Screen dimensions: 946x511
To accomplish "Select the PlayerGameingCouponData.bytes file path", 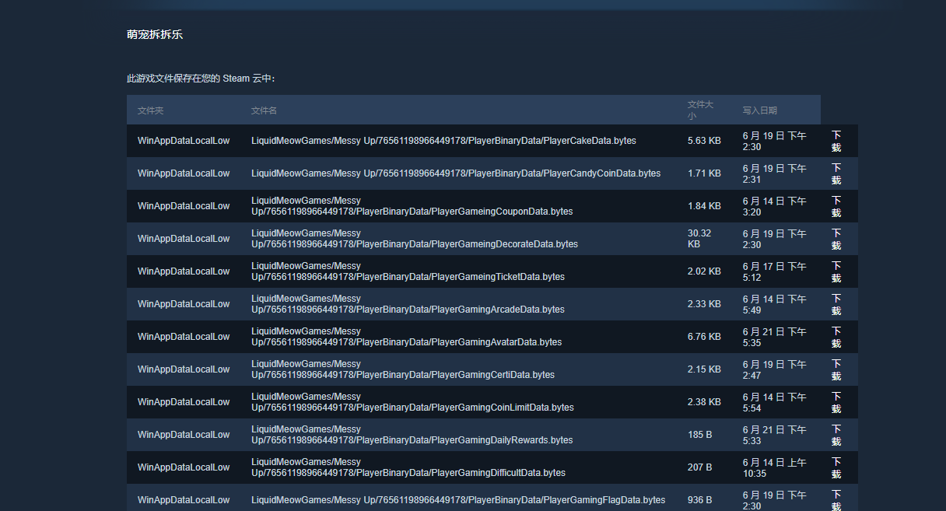I will pyautogui.click(x=412, y=206).
